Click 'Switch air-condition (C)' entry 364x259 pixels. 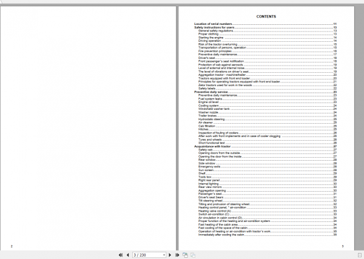pos(214,215)
